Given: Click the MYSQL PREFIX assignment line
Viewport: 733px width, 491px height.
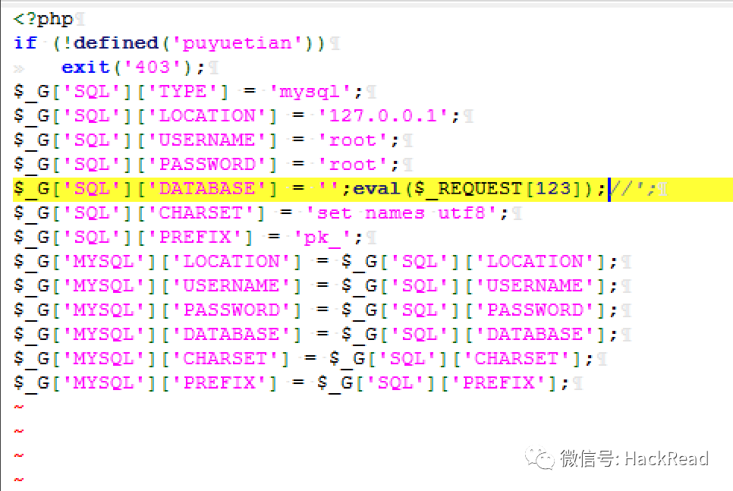Looking at the screenshot, I should pyautogui.click(x=291, y=383).
